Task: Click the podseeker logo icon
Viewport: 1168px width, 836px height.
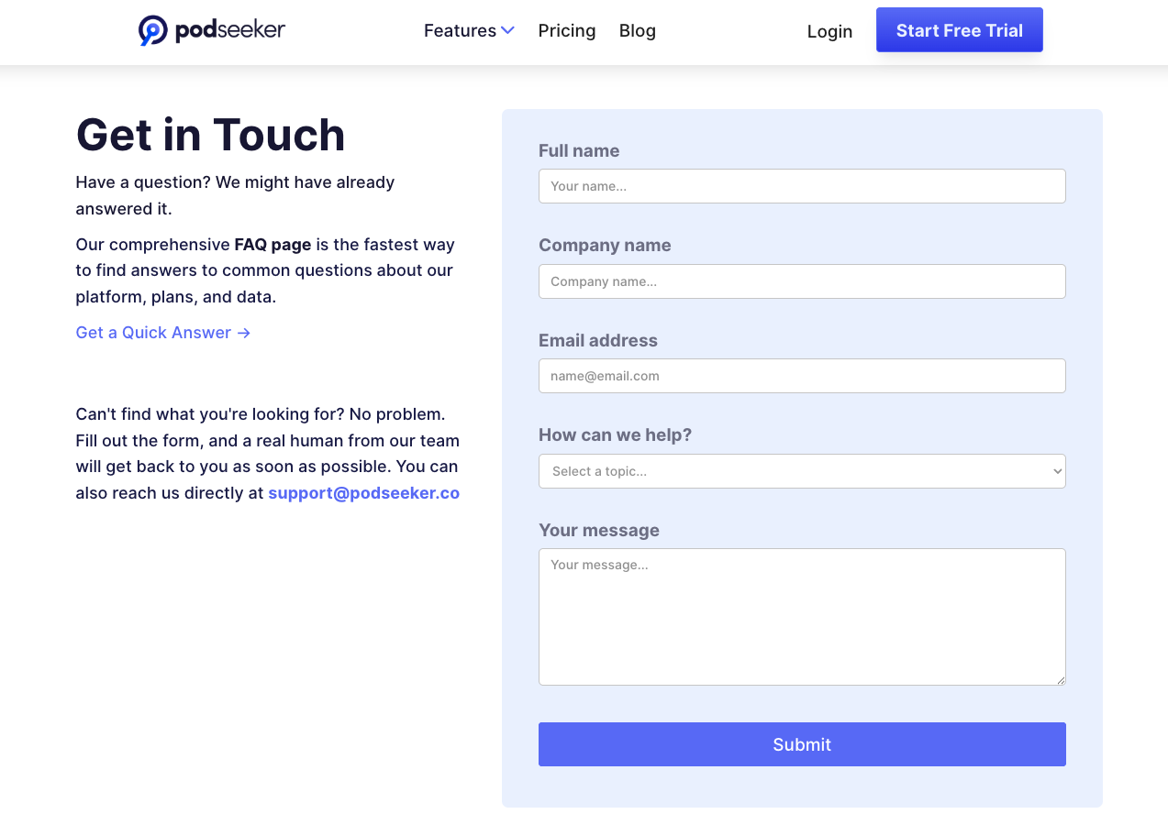Action: click(x=152, y=29)
